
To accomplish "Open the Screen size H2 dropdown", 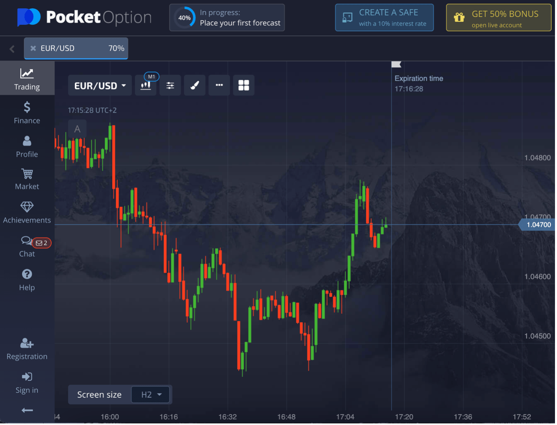I will coord(150,394).
